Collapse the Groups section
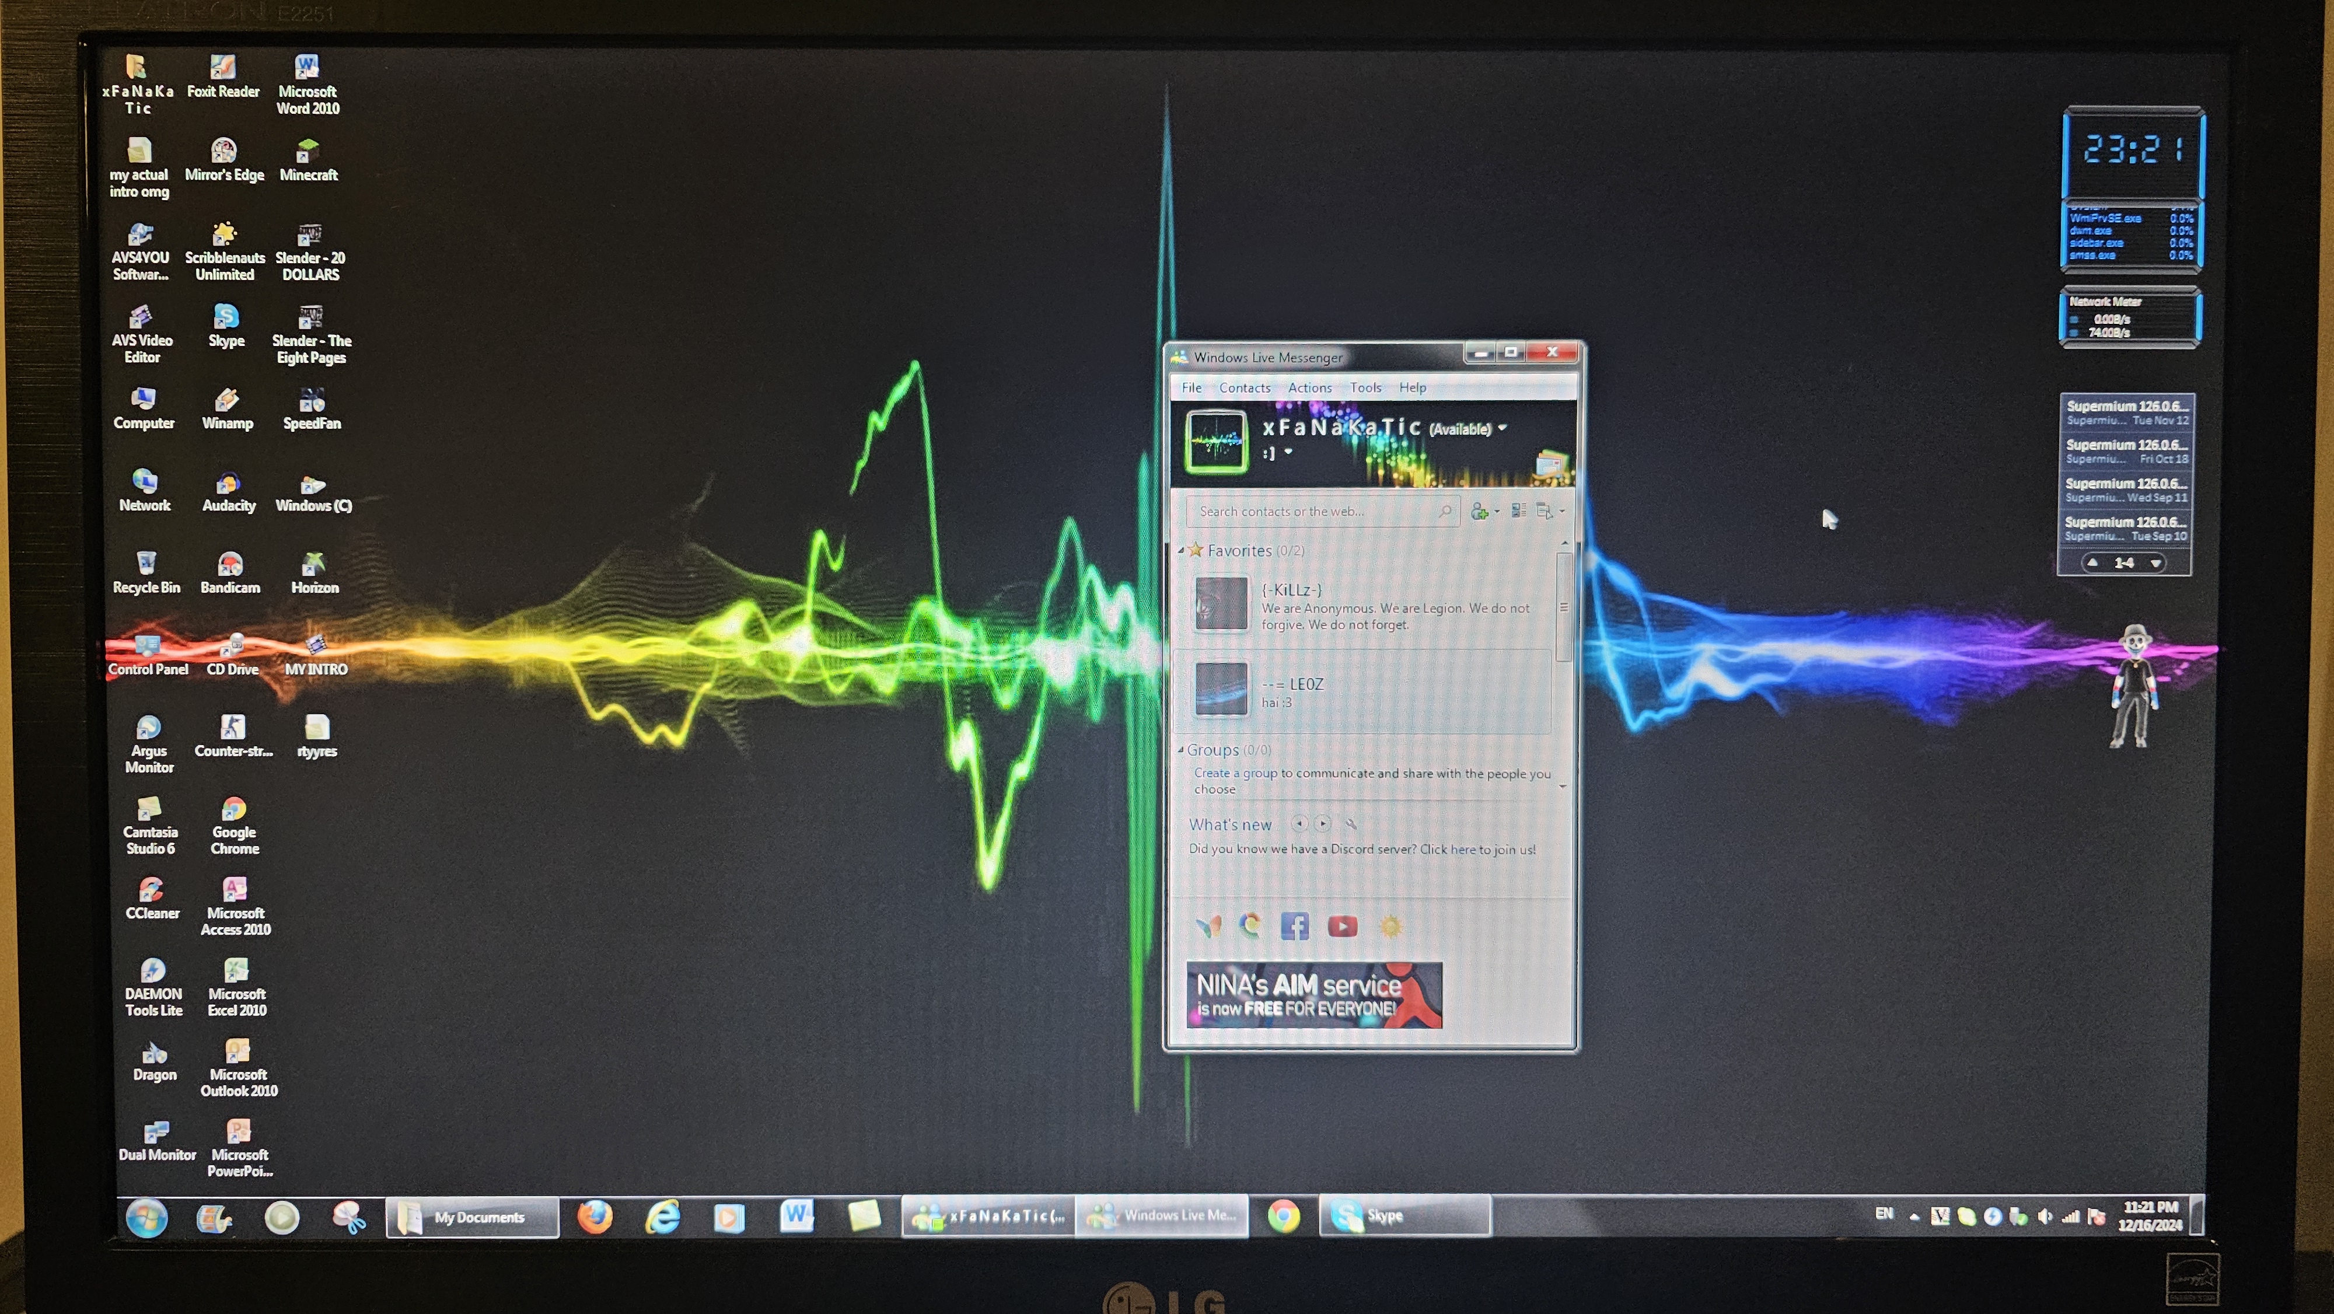Screen dimensions: 2334x1314 [x=1180, y=750]
